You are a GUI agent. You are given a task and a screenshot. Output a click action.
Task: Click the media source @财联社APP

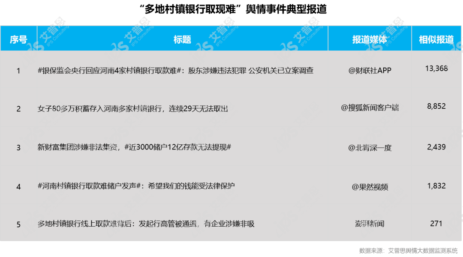click(369, 71)
